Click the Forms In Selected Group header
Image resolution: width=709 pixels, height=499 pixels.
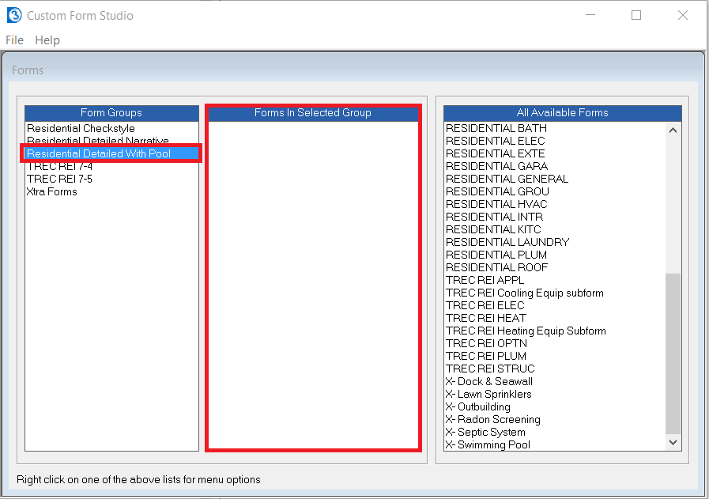[313, 113]
